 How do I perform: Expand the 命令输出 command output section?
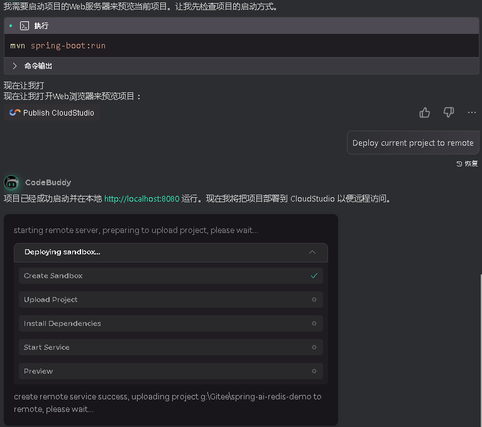point(15,66)
